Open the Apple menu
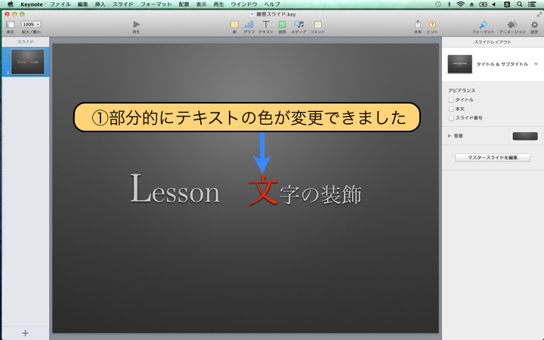The height and width of the screenshot is (340, 544). 11,5
